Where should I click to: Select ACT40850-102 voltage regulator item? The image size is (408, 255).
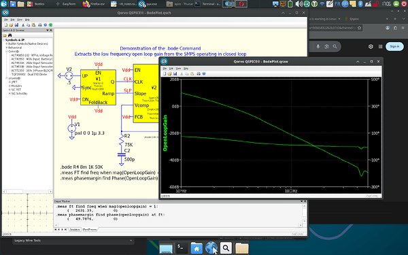pos(32,55)
